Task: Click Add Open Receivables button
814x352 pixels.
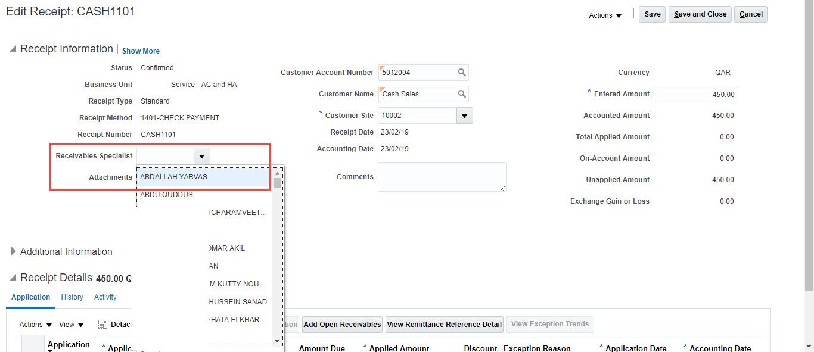Action: tap(342, 325)
